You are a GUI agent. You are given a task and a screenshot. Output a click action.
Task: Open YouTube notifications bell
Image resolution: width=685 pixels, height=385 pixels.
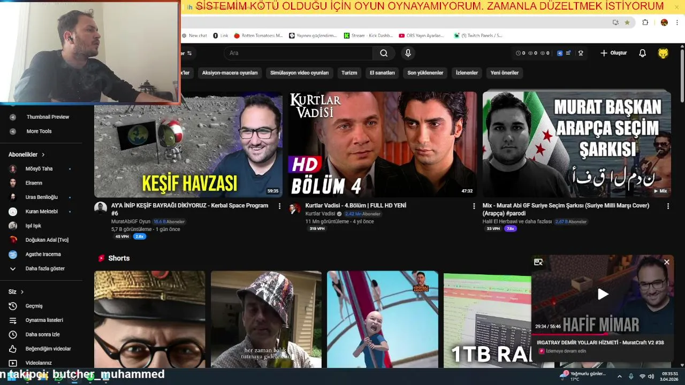[642, 53]
